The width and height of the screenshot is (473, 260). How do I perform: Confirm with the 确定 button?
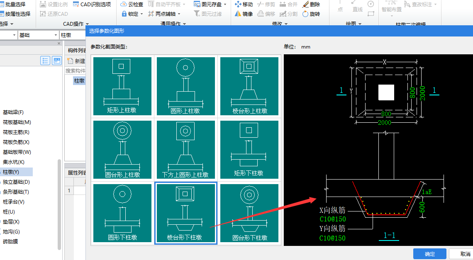pyautogui.click(x=429, y=254)
